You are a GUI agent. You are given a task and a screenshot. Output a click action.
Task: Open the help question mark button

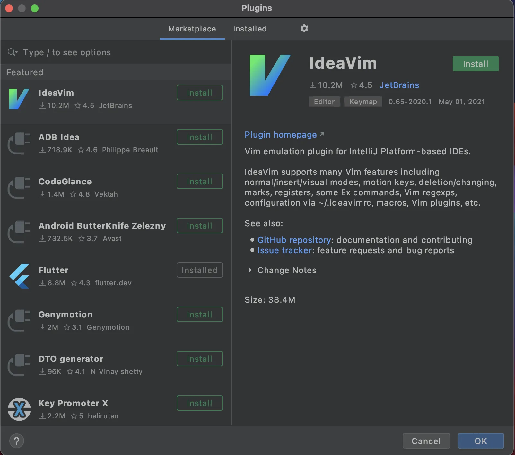pyautogui.click(x=17, y=441)
